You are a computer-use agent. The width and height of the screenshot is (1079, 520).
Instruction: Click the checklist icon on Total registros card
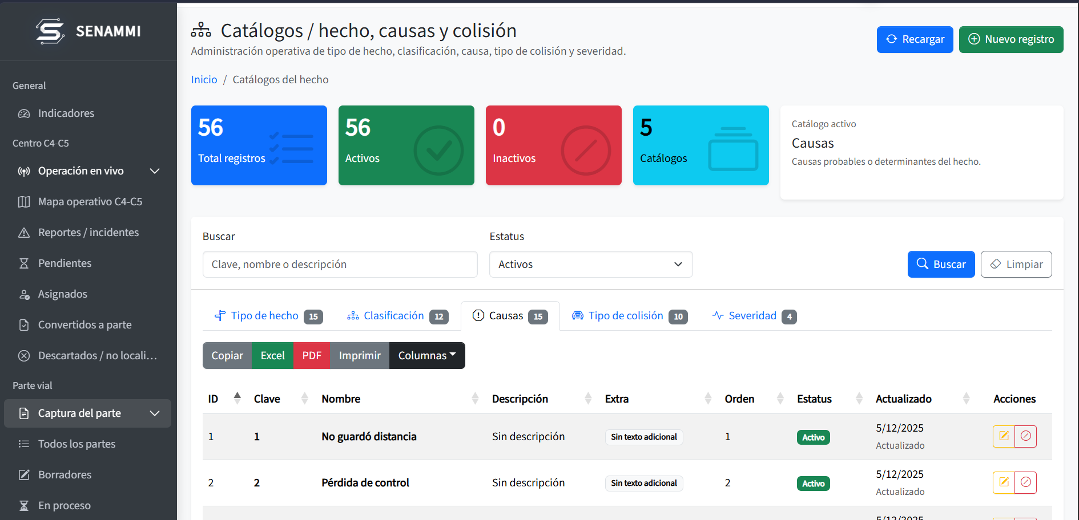pyautogui.click(x=291, y=148)
